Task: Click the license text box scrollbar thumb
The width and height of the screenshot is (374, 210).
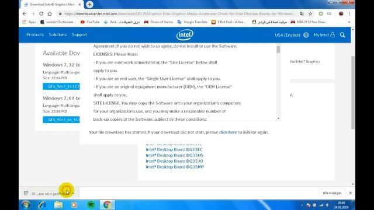Action: (x=278, y=49)
